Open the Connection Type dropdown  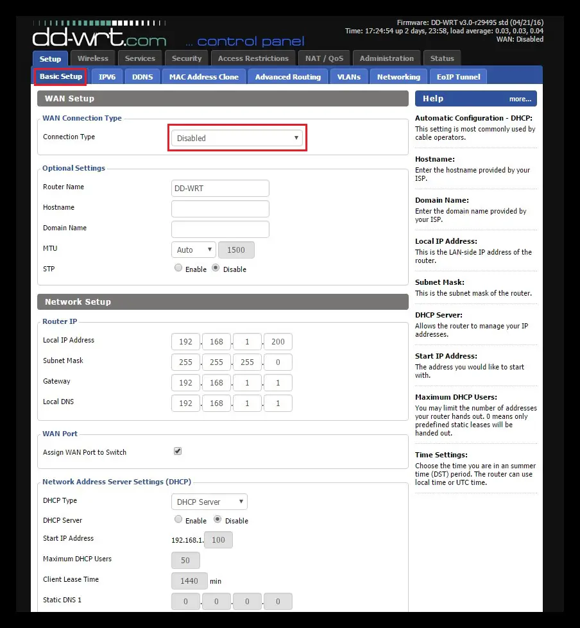click(237, 138)
